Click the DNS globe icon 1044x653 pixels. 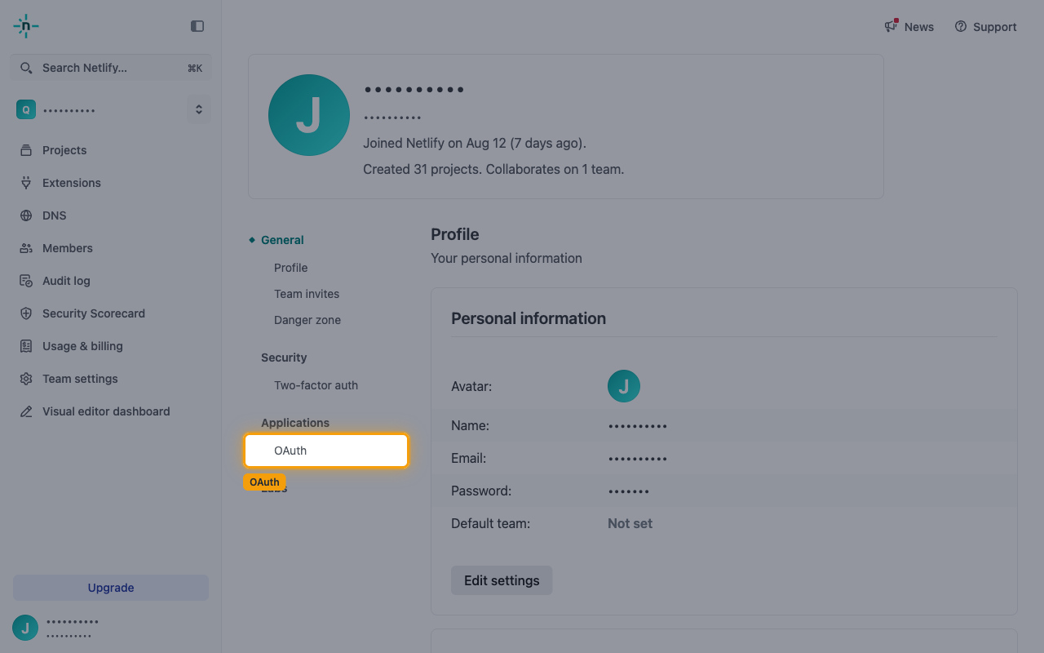[x=26, y=215]
